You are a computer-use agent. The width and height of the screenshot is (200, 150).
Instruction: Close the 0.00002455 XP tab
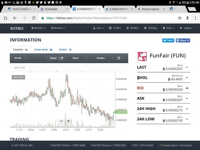pos(132,9)
